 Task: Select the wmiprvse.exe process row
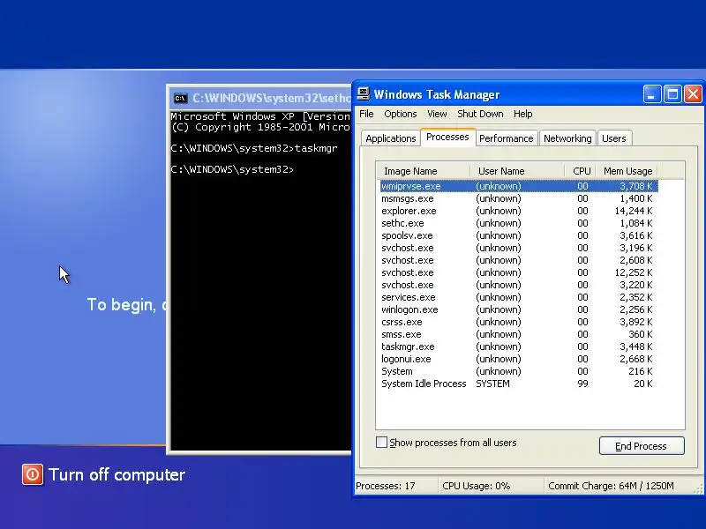519,186
